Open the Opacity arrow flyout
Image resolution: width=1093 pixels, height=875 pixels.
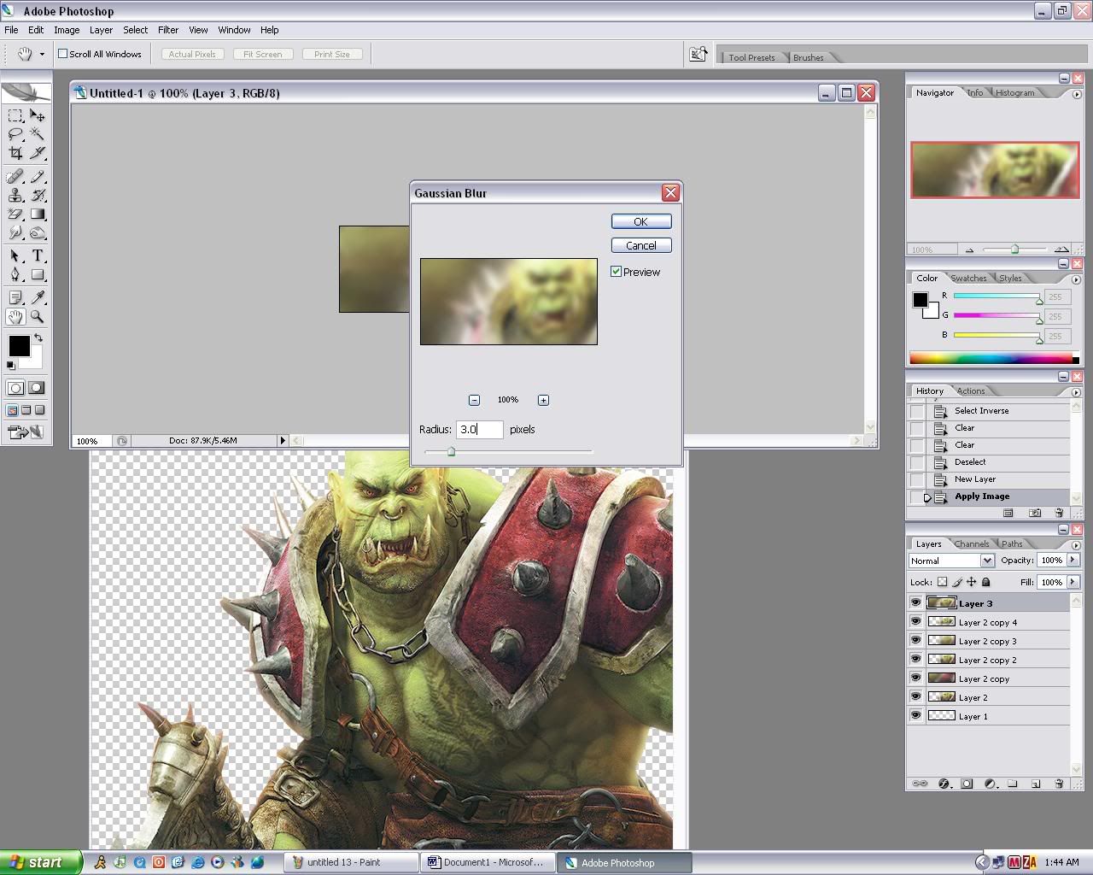[x=1073, y=561]
